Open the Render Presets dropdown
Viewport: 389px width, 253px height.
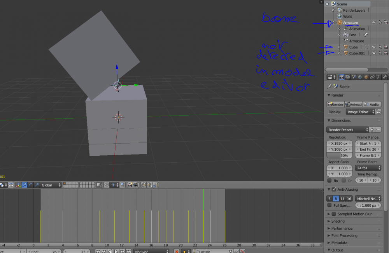point(347,129)
